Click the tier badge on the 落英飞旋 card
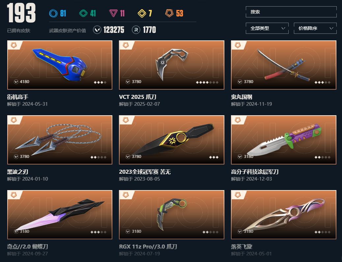 point(238,195)
